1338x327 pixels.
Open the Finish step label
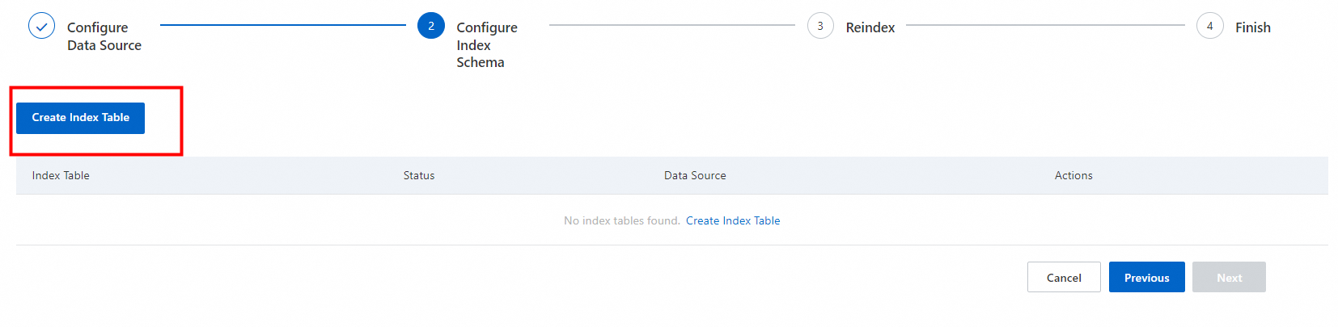click(1252, 27)
